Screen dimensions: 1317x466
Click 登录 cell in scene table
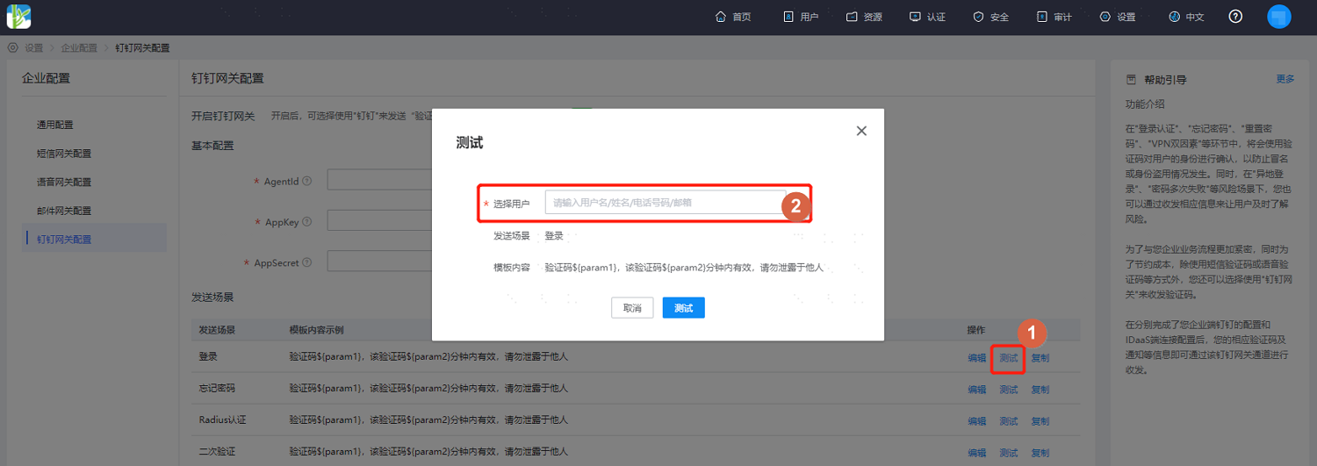coord(209,357)
